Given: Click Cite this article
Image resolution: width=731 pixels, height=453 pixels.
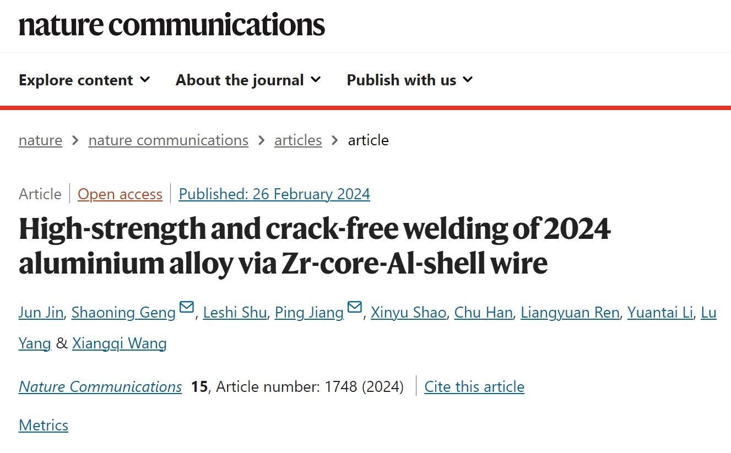Looking at the screenshot, I should click(474, 387).
